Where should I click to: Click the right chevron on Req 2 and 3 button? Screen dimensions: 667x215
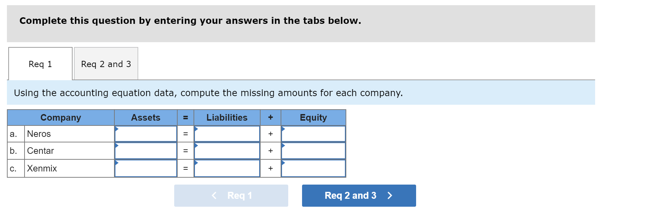coord(390,195)
